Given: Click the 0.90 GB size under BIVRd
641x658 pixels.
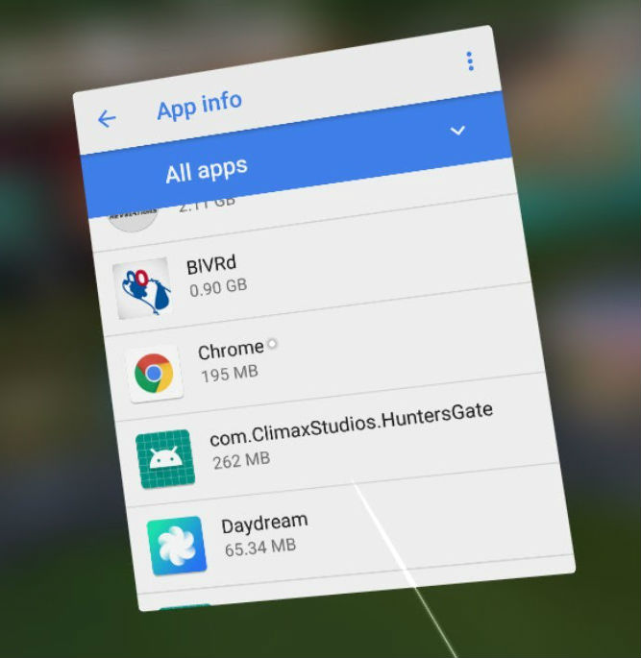Looking at the screenshot, I should coord(218,286).
